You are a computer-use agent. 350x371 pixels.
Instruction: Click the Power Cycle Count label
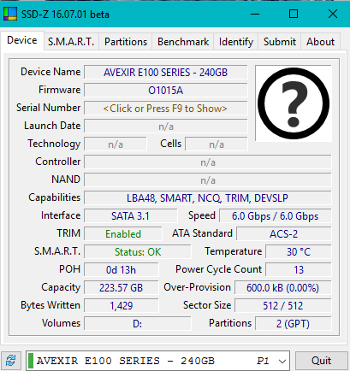coord(218,269)
